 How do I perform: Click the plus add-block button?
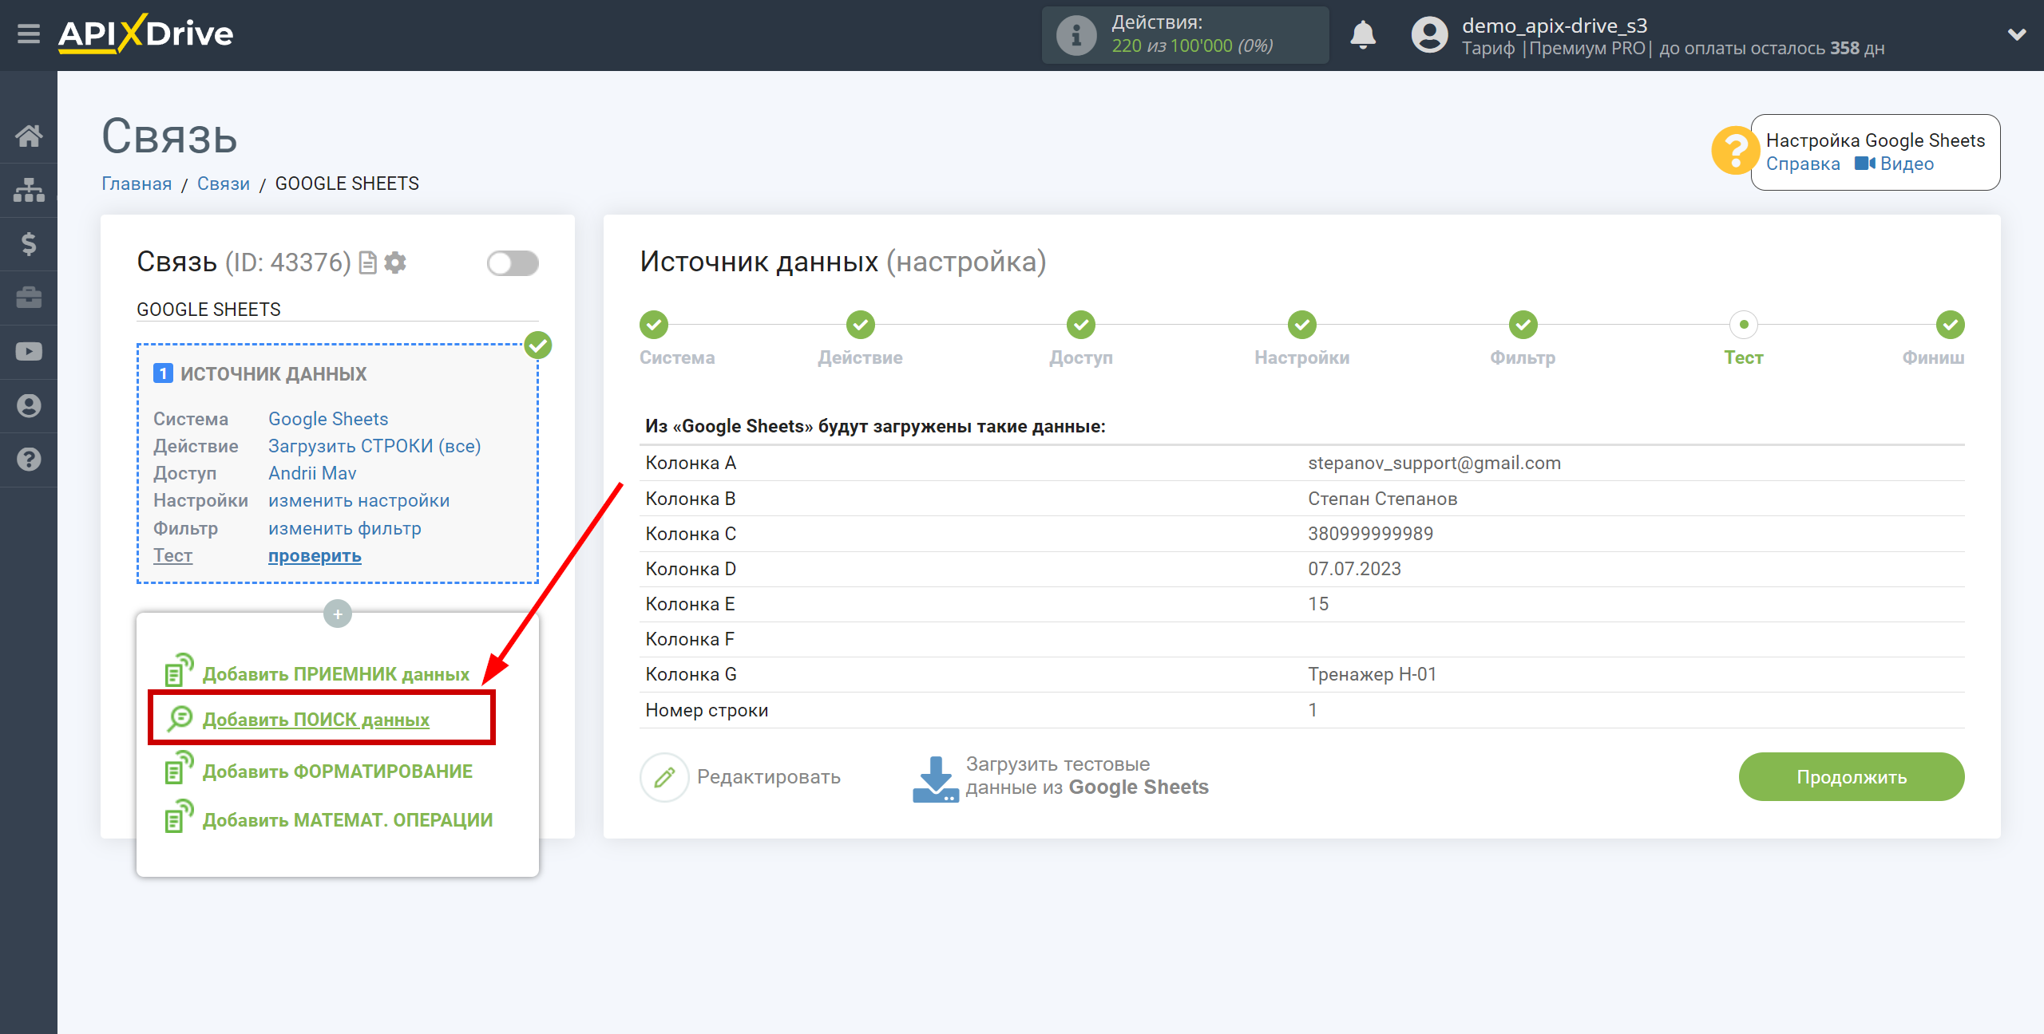(x=338, y=614)
